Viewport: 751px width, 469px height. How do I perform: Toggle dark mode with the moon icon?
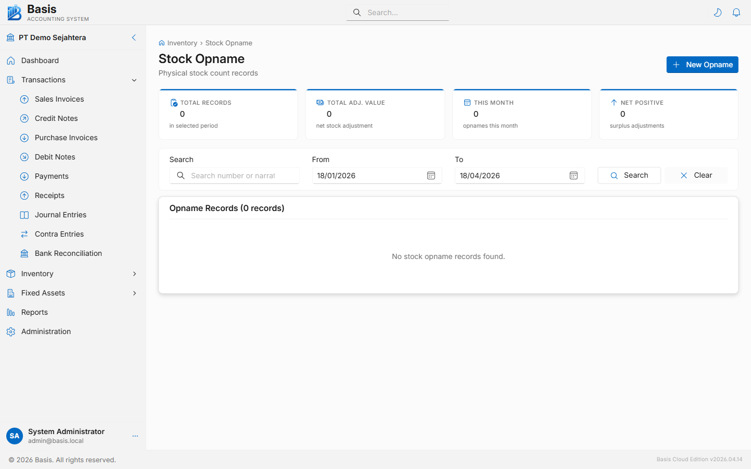718,13
